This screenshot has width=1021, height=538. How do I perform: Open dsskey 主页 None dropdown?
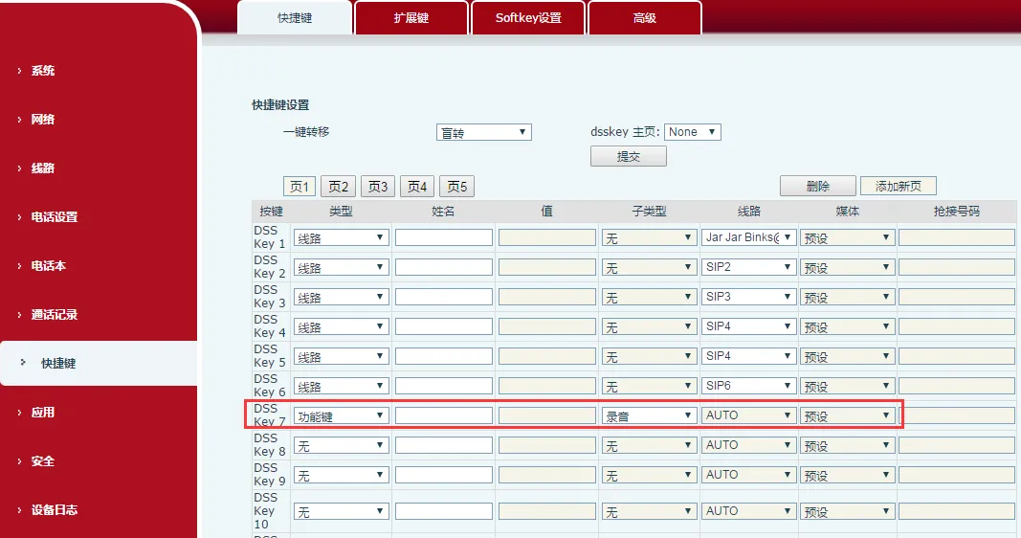(692, 132)
